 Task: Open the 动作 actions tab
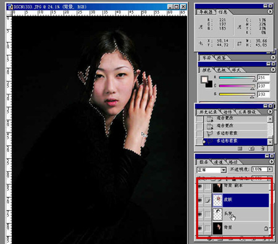tap(227, 112)
